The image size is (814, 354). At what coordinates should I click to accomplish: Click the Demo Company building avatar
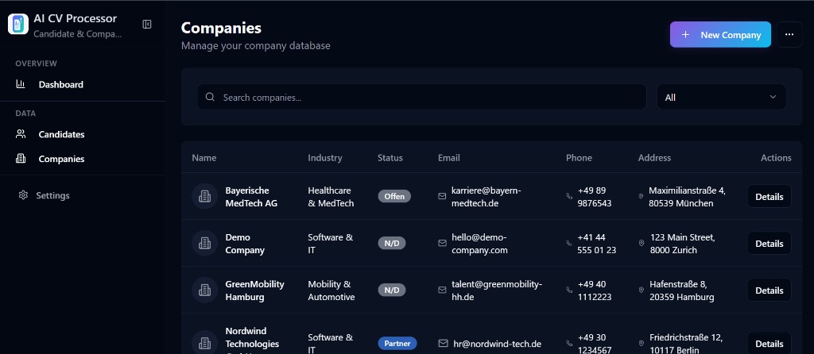204,243
